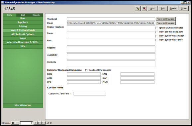Image resolution: width=192 pixels, height=126 pixels.
Task: Click new record navigation button
Action: click(44, 123)
